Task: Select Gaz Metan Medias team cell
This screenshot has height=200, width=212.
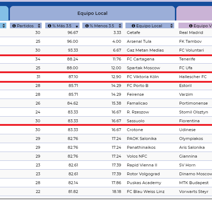Action: click(x=145, y=50)
